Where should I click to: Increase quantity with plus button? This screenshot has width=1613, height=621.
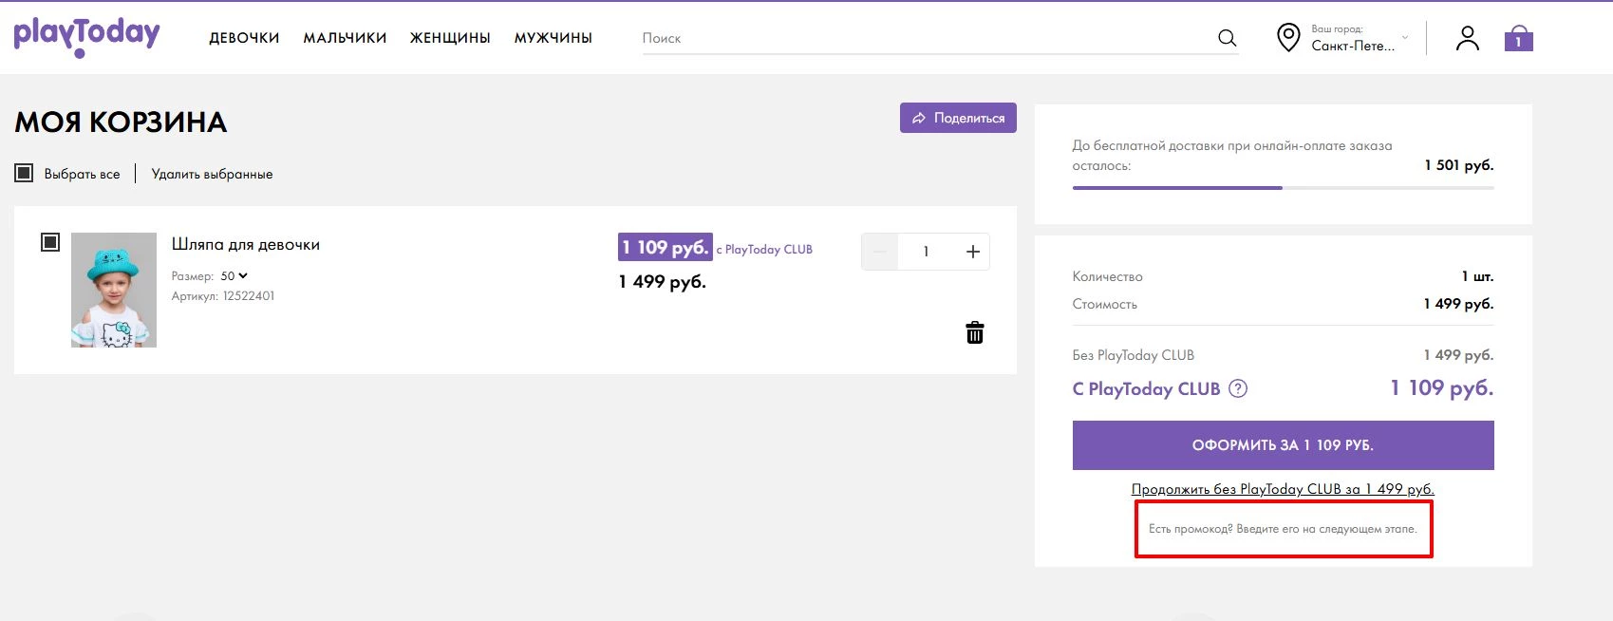click(972, 252)
